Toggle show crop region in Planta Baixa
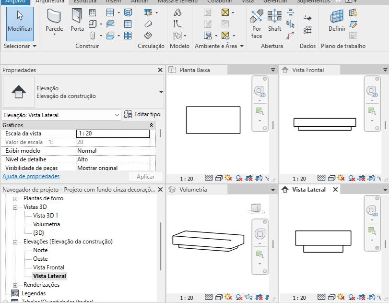Viewport: 389px width, 303px height. coord(259,178)
